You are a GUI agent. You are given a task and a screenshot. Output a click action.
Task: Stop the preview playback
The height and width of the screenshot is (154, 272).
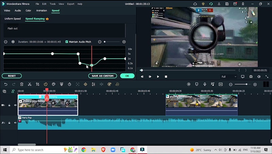(x=166, y=76)
